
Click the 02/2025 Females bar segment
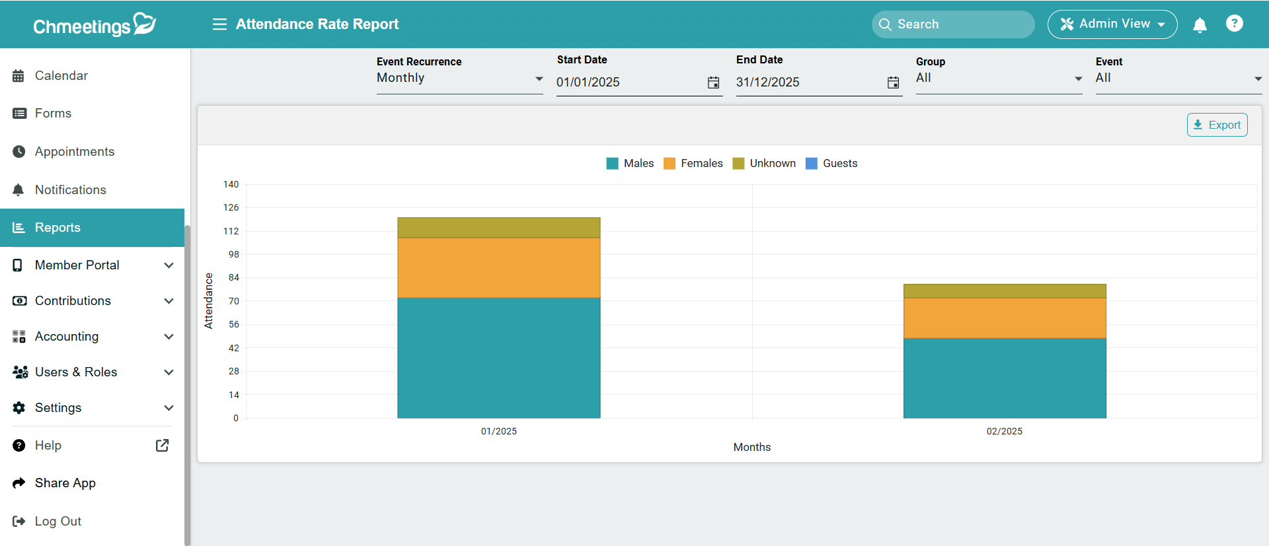1005,318
